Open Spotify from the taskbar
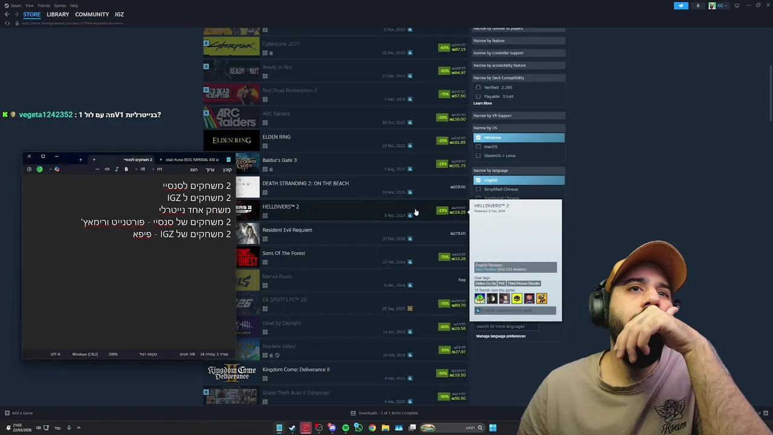Screen dimensions: 773x435 [x=345, y=428]
